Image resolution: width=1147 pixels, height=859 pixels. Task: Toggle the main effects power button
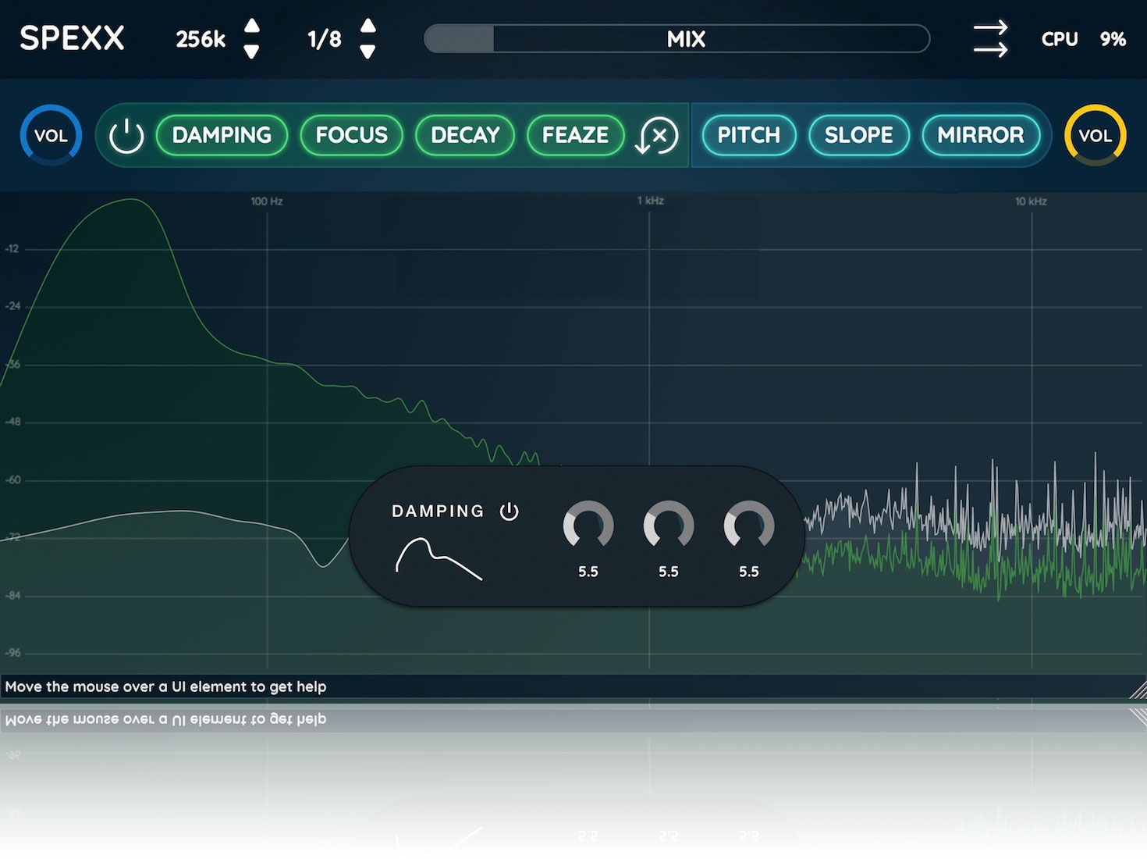point(126,136)
